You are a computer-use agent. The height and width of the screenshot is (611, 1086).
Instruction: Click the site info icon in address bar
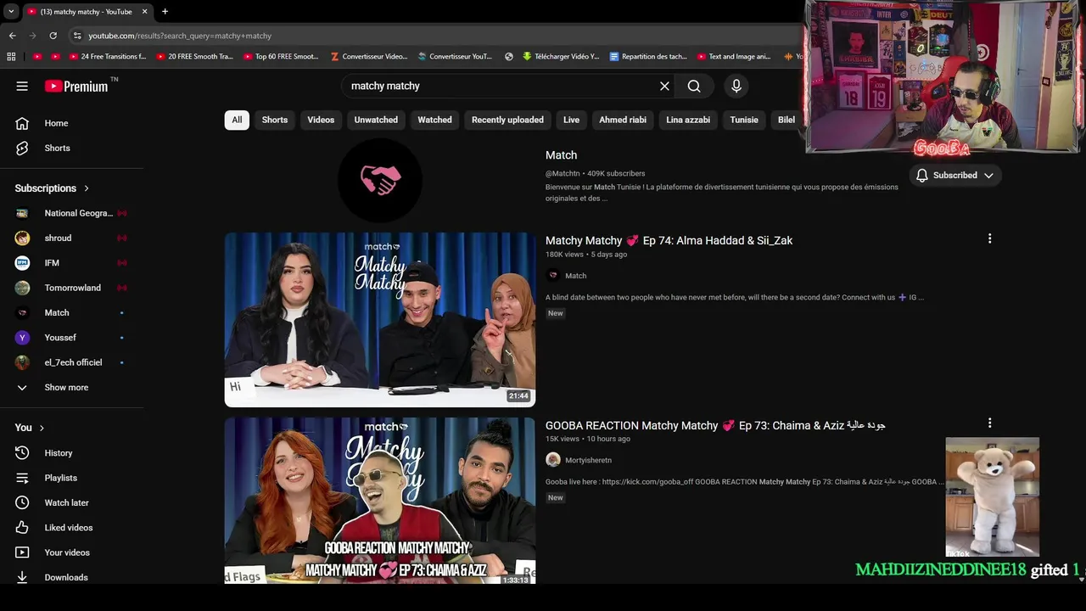(x=77, y=36)
